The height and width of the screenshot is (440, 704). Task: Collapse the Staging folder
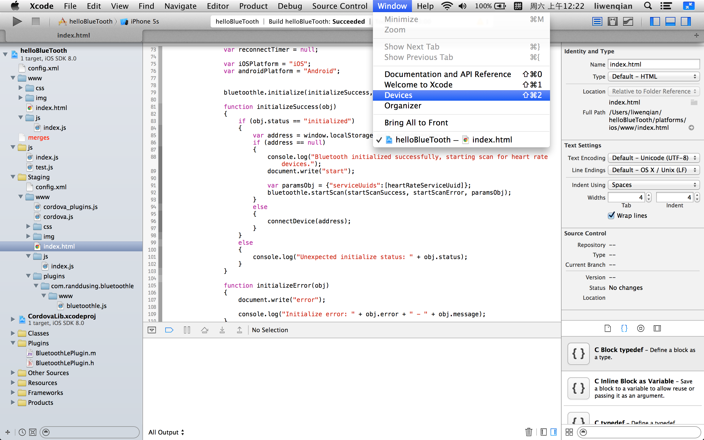pyautogui.click(x=13, y=177)
